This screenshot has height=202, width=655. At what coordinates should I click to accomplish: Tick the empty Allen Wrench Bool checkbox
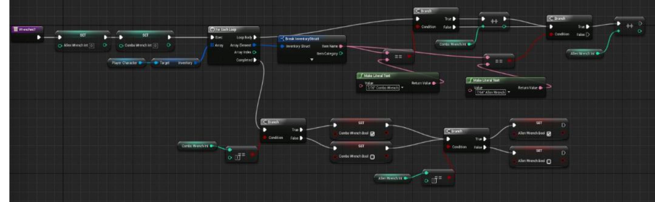point(549,161)
